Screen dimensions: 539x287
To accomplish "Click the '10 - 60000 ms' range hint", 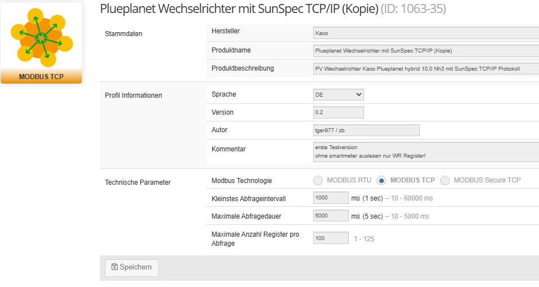I will click(x=412, y=198).
